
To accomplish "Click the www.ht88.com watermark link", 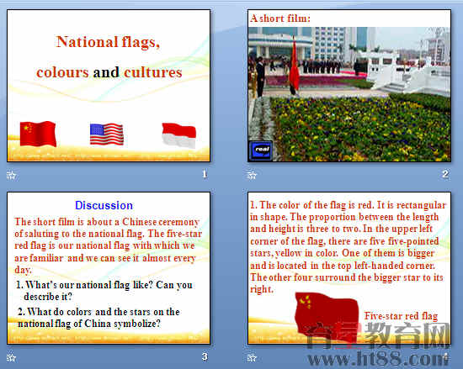I will [379, 359].
